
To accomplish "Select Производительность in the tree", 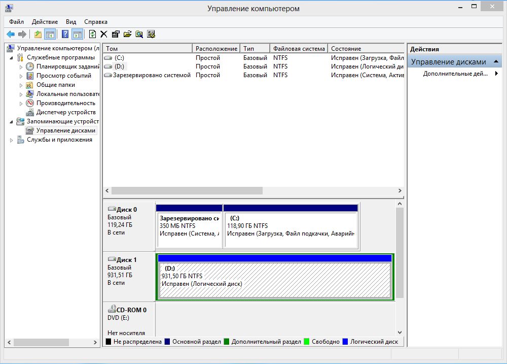I will [x=65, y=103].
